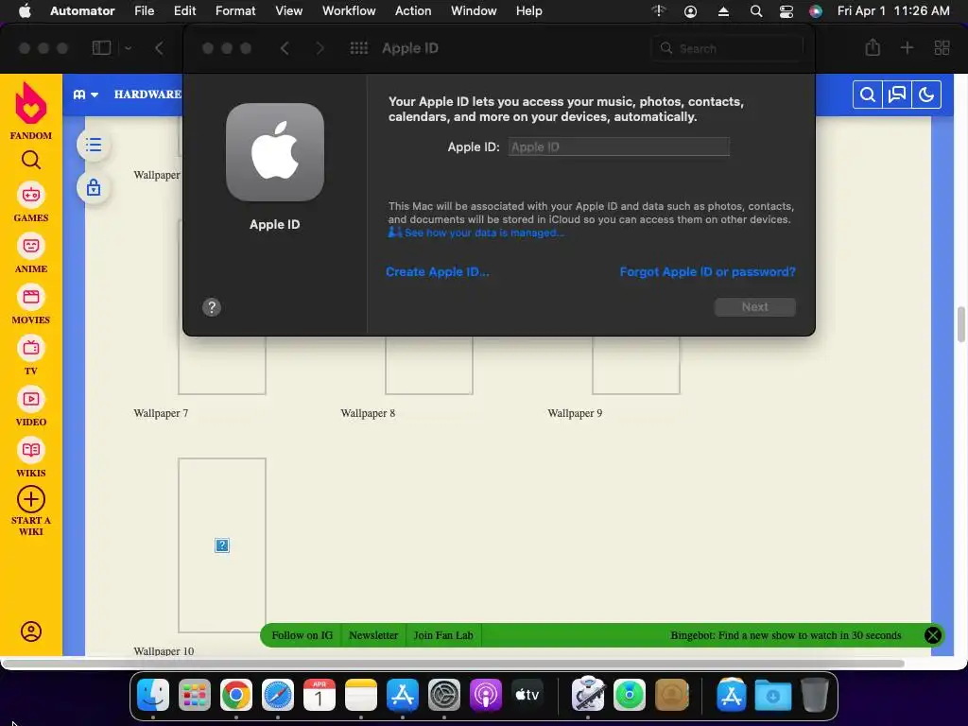
Task: Open the Anime section icon
Action: pos(31,247)
